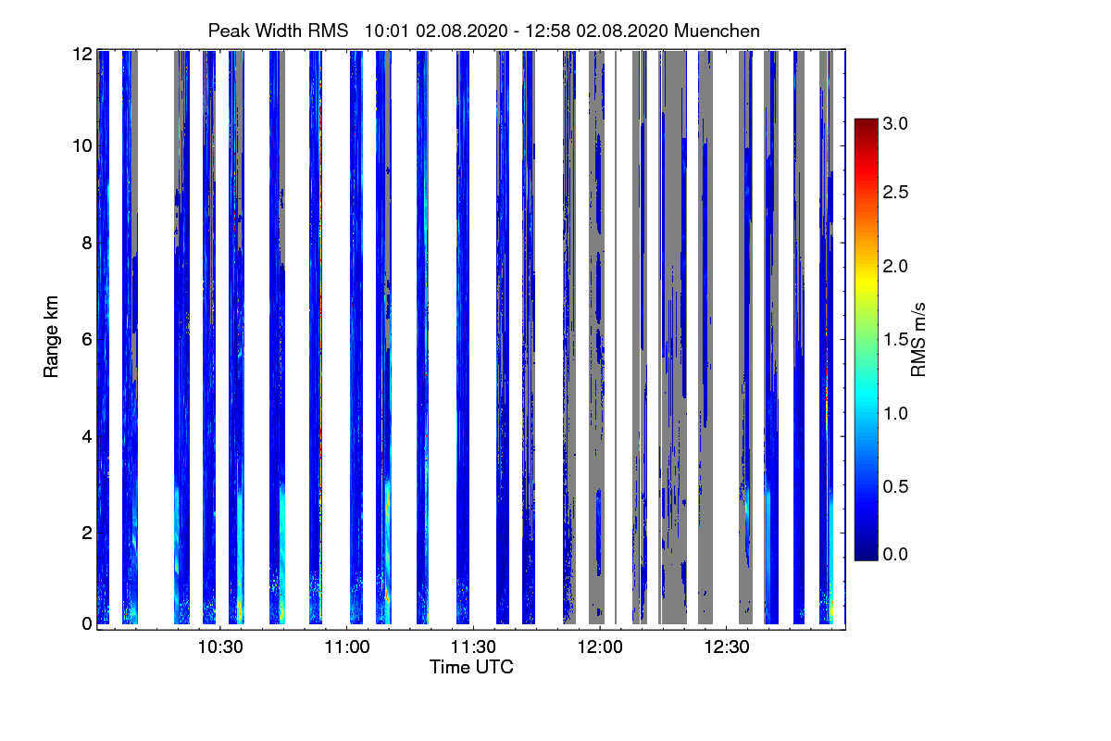Click the range axis label 12

point(82,55)
